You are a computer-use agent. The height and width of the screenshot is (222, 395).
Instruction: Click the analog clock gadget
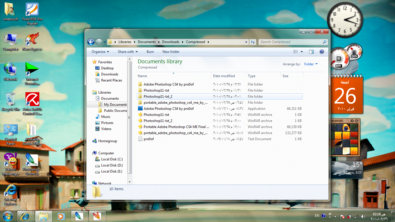tap(345, 20)
